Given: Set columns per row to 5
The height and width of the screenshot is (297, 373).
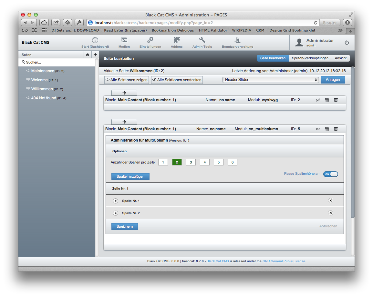Looking at the screenshot, I should (218, 162).
